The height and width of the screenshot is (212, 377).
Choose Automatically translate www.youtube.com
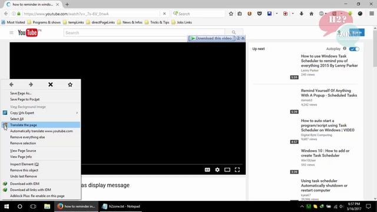(x=41, y=131)
